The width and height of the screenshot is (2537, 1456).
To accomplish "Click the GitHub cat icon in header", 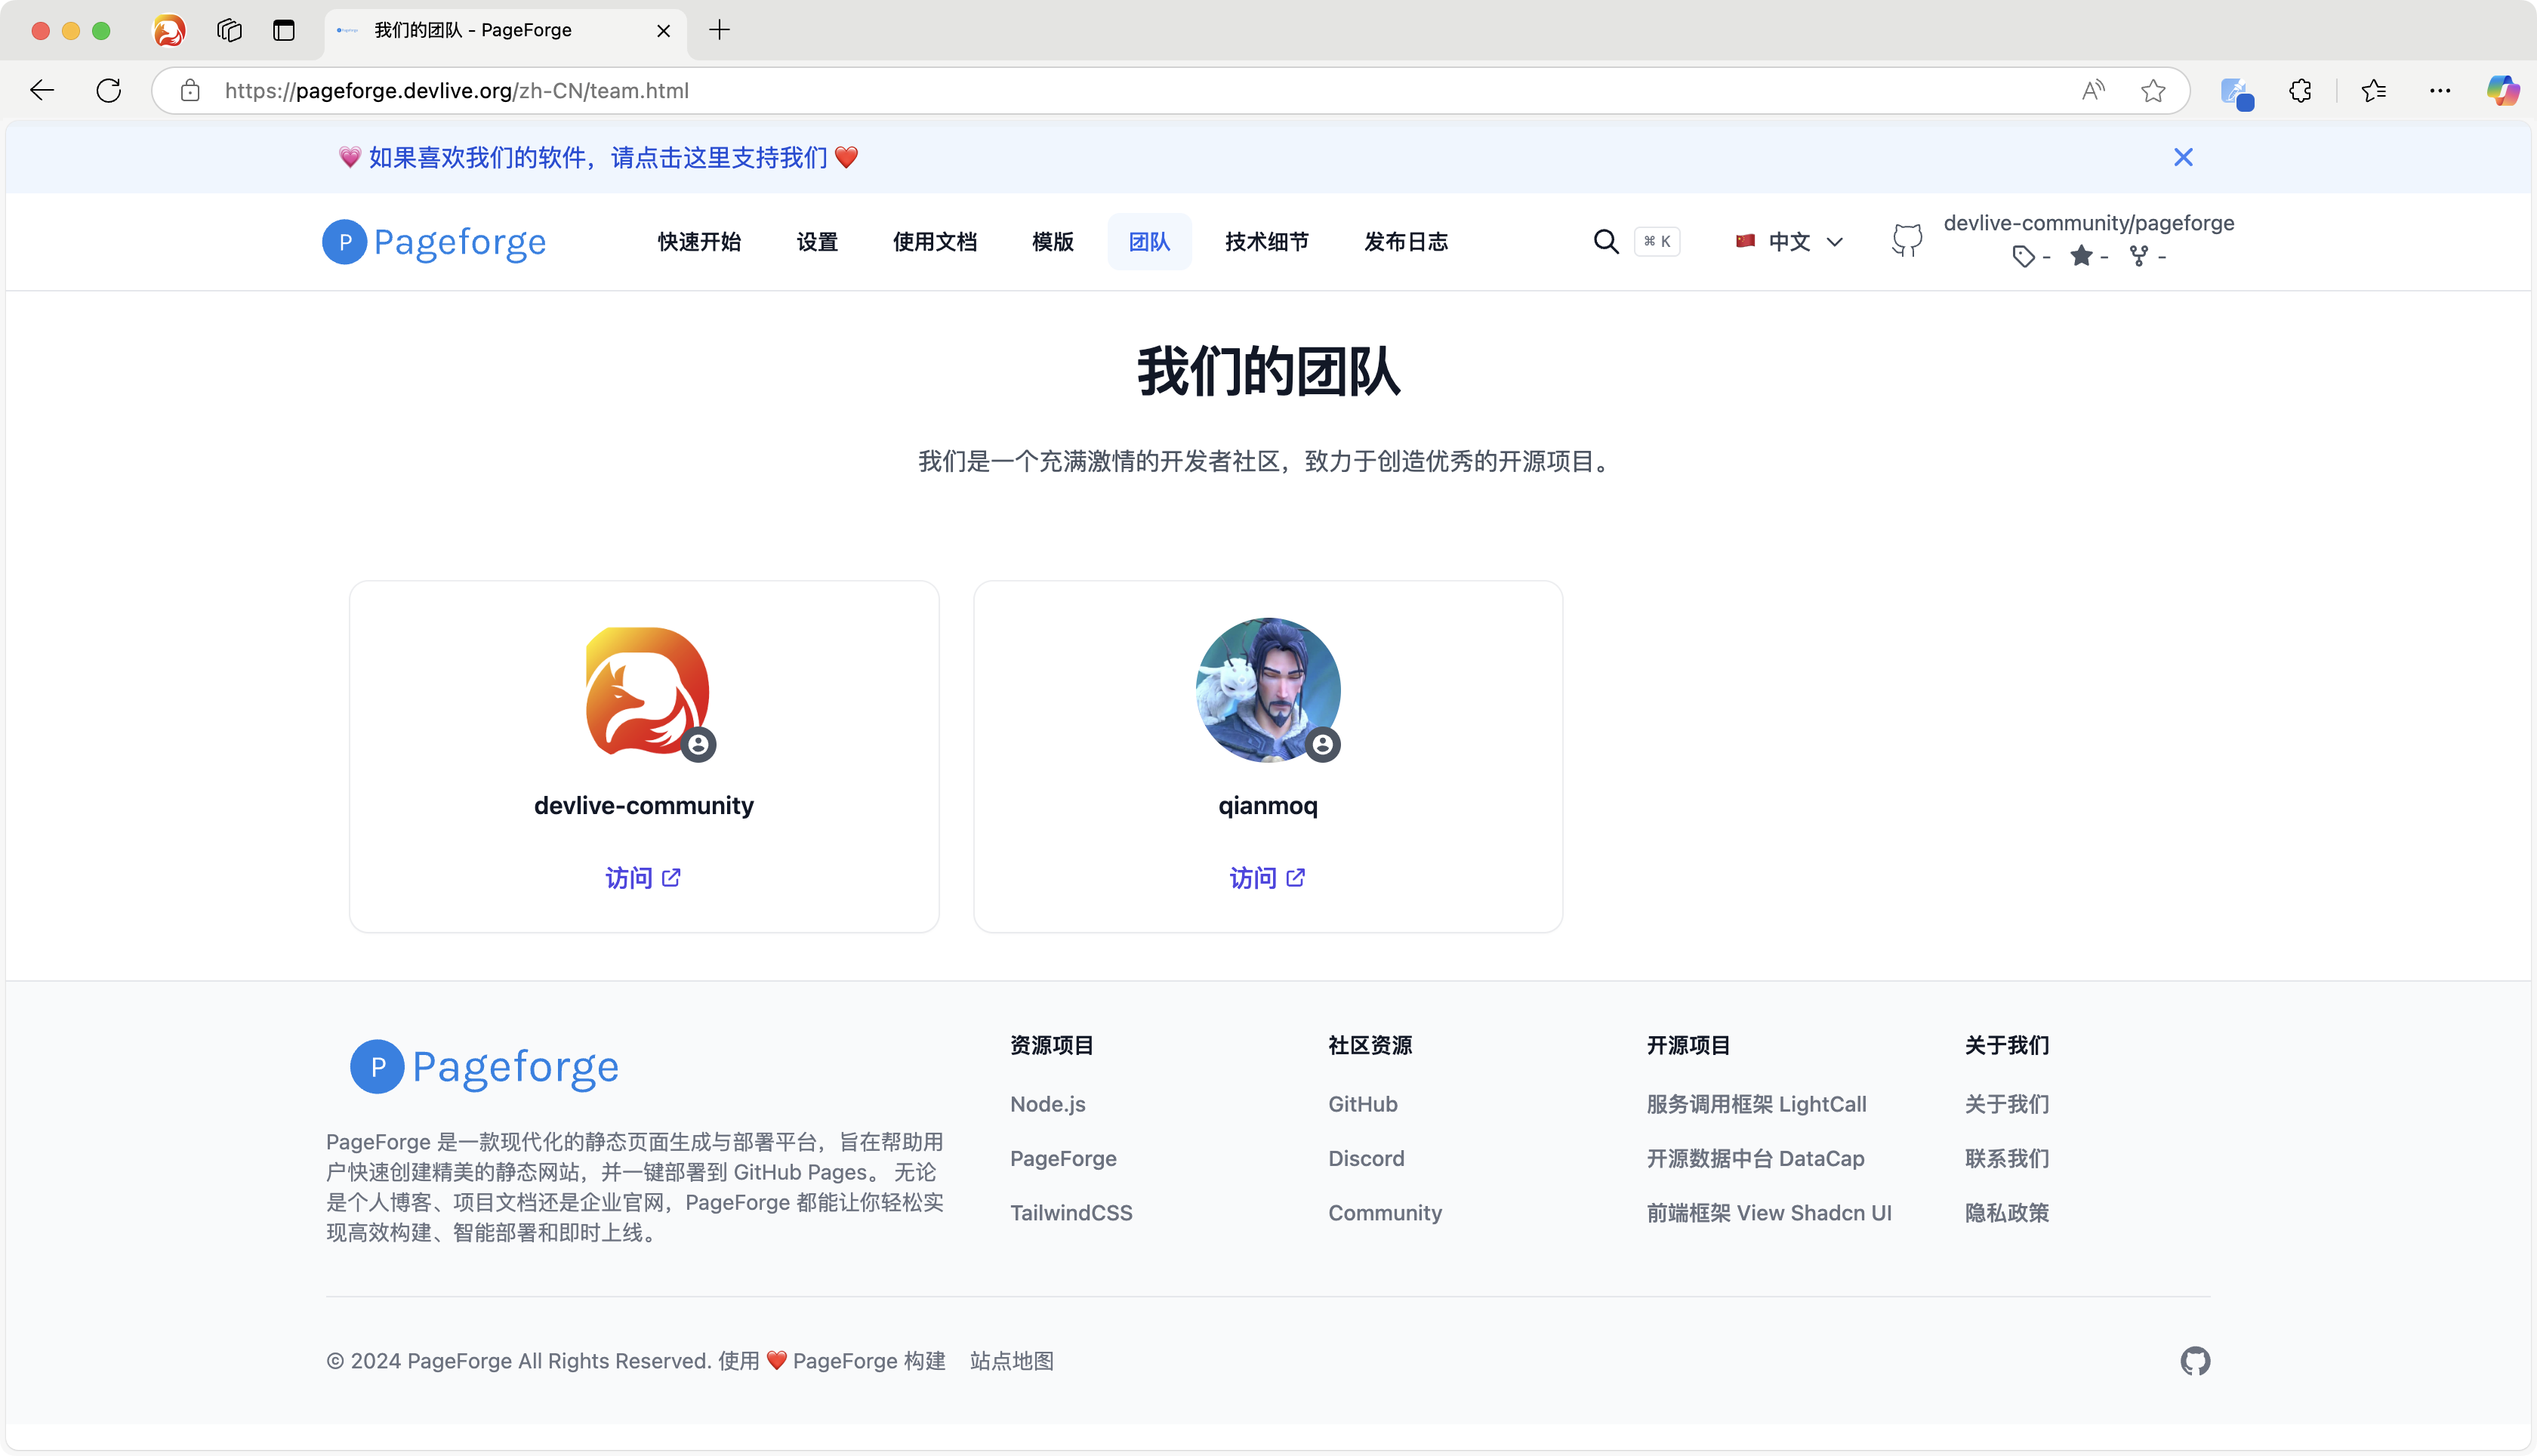I will pyautogui.click(x=1907, y=241).
